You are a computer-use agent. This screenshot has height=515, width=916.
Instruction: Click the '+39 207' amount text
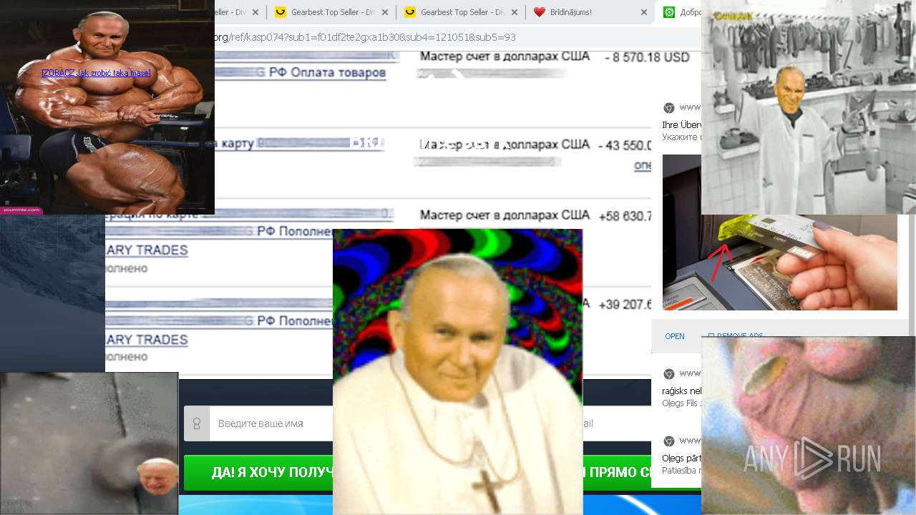click(625, 305)
